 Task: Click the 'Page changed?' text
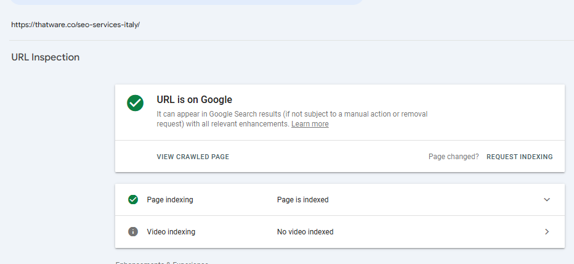tap(453, 157)
